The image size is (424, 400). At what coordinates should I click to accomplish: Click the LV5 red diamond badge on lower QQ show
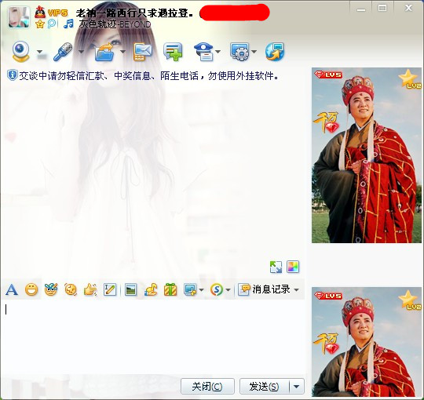point(328,296)
